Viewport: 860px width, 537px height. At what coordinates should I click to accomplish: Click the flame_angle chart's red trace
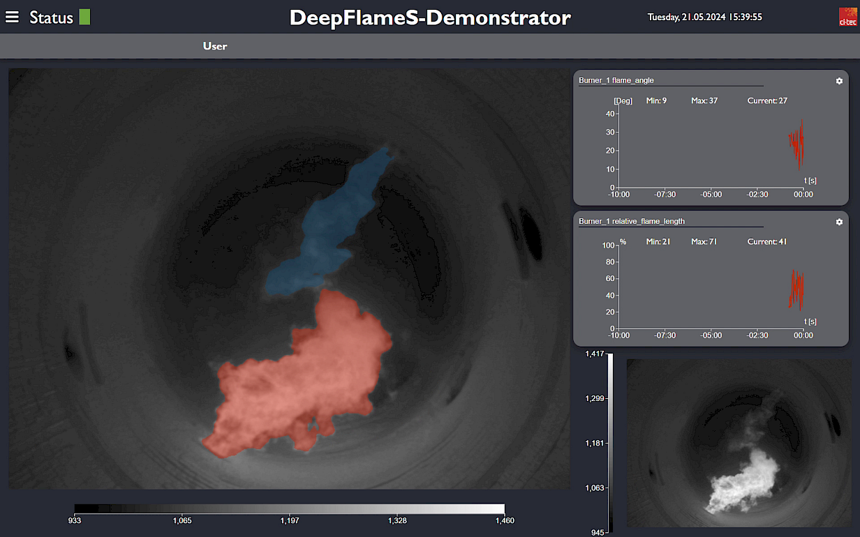(796, 144)
